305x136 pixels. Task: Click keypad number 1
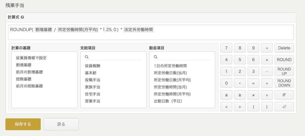(226, 71)
